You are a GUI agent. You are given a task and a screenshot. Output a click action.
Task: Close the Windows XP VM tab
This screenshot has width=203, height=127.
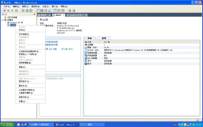86,15
